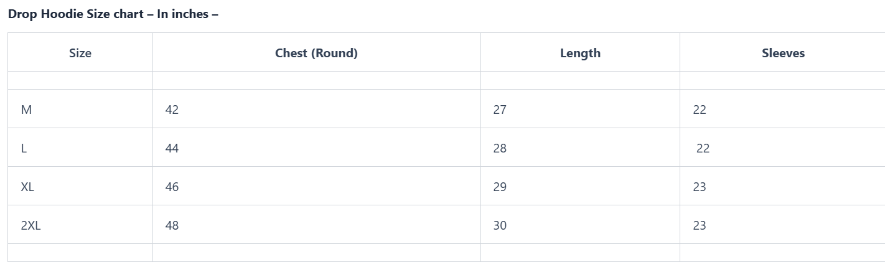The height and width of the screenshot is (262, 885).
Task: Select the M size cell
Action: [x=26, y=110]
